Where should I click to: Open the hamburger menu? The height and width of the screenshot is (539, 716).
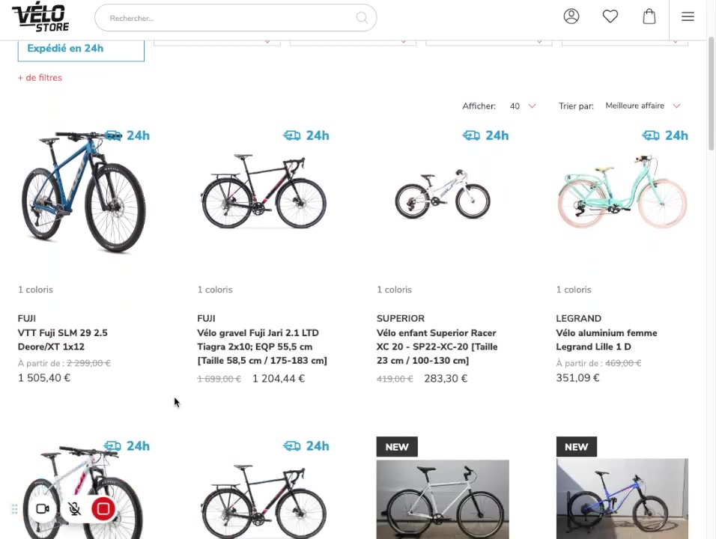click(x=688, y=16)
